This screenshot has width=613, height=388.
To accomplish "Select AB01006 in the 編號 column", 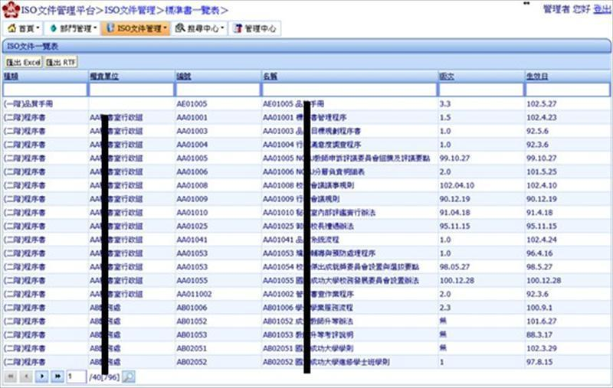I will [192, 308].
